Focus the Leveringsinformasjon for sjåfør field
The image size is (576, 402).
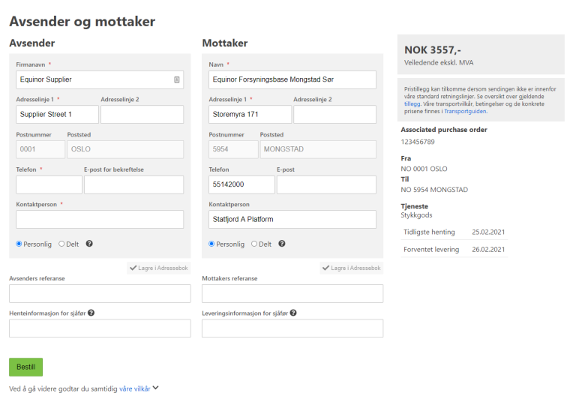click(x=292, y=328)
